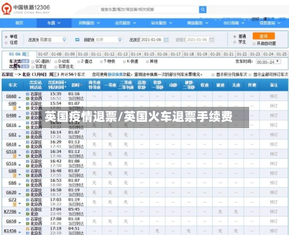The height and width of the screenshot is (235, 289).
Task: Open the 信息查询 navigation dropdown
Action: pyautogui.click(x=270, y=23)
